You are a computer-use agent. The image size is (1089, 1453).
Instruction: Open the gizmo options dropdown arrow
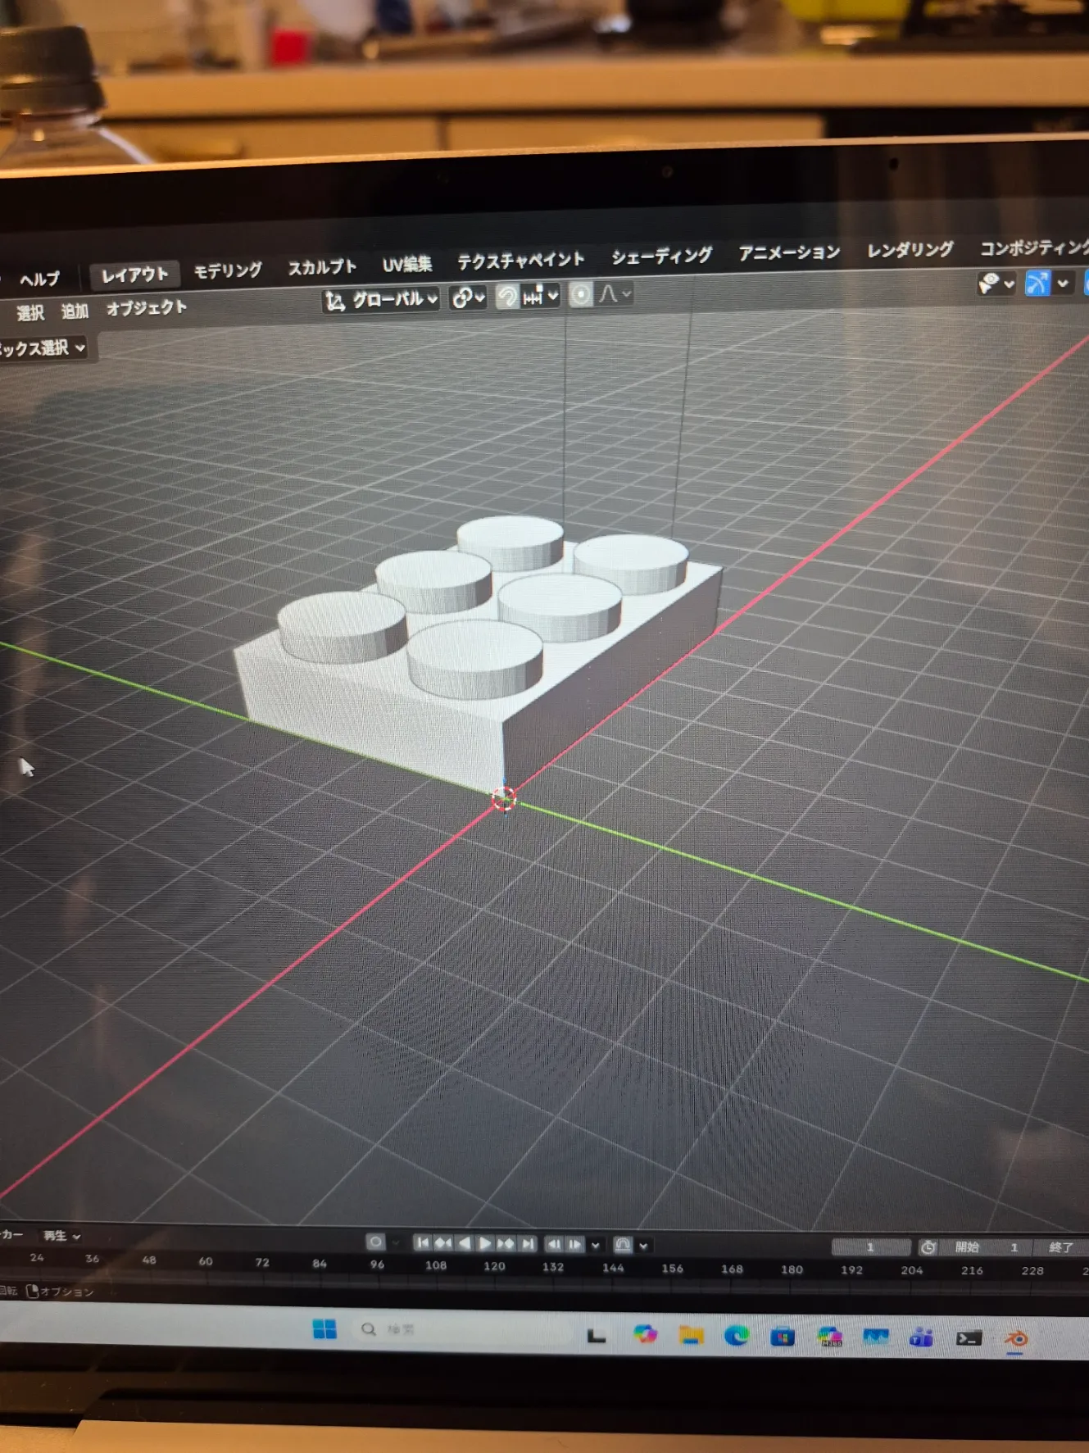[1063, 284]
